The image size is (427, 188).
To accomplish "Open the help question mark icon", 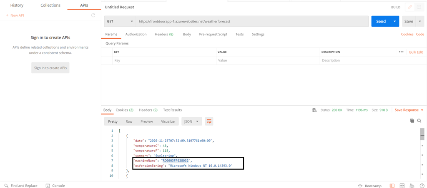I will tap(422, 186).
